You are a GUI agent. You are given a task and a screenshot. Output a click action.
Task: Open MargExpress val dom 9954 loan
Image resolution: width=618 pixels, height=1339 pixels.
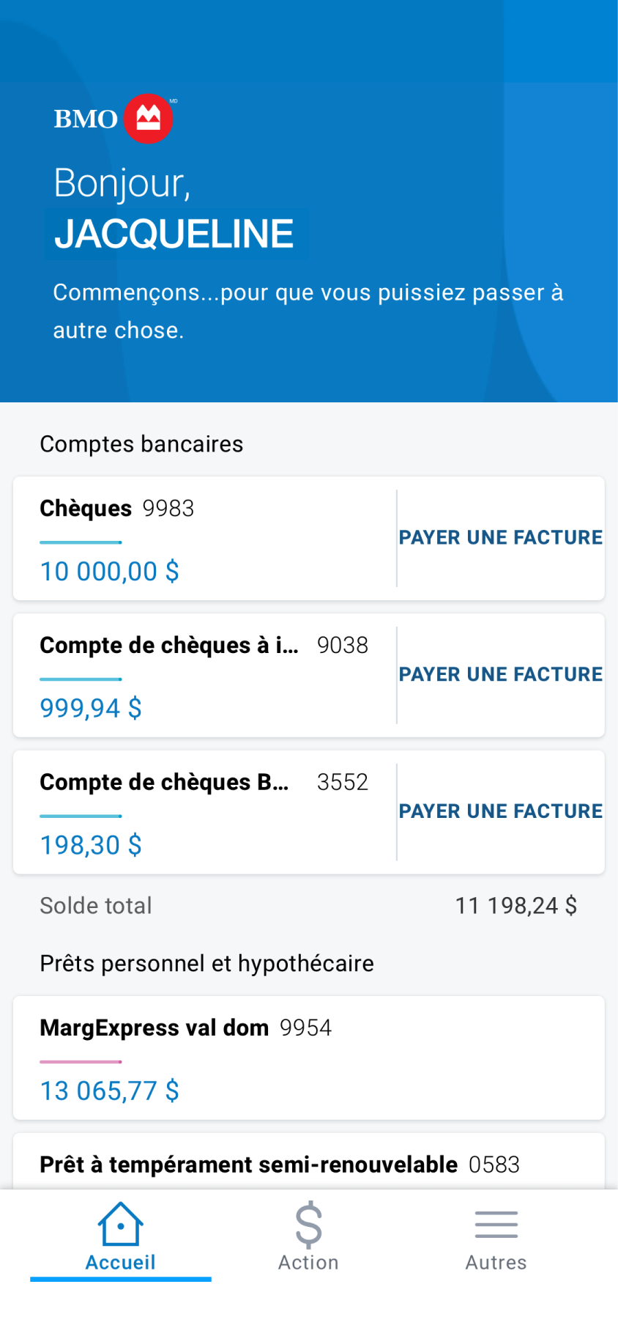[185, 1028]
